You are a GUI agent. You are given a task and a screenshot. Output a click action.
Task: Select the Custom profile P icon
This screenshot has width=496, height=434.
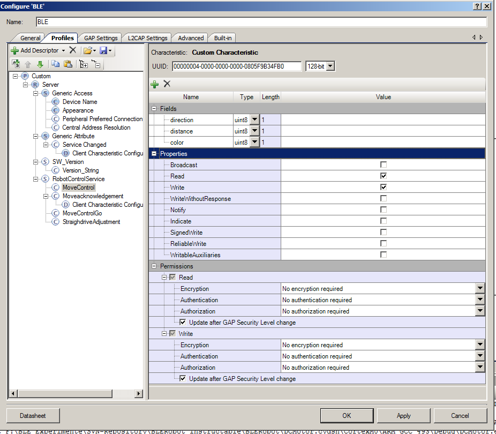(25, 76)
